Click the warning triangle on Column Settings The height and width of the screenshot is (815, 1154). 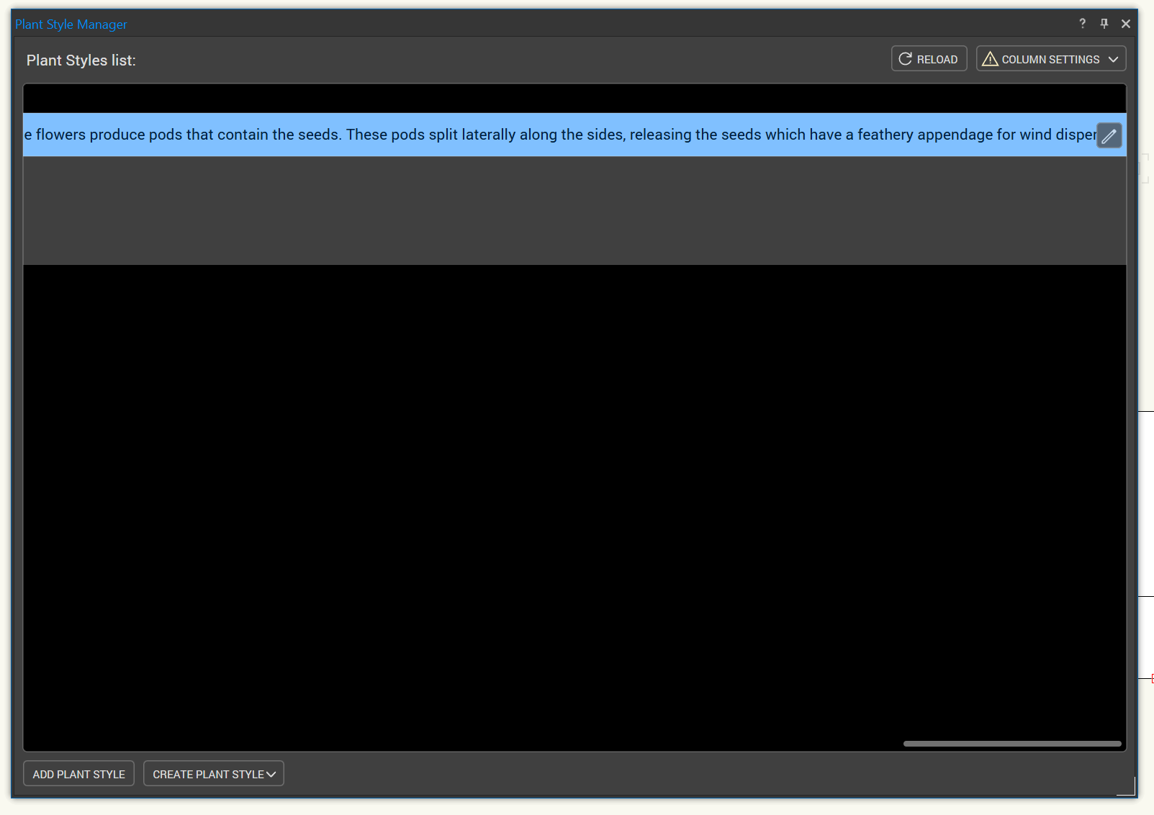(x=990, y=59)
